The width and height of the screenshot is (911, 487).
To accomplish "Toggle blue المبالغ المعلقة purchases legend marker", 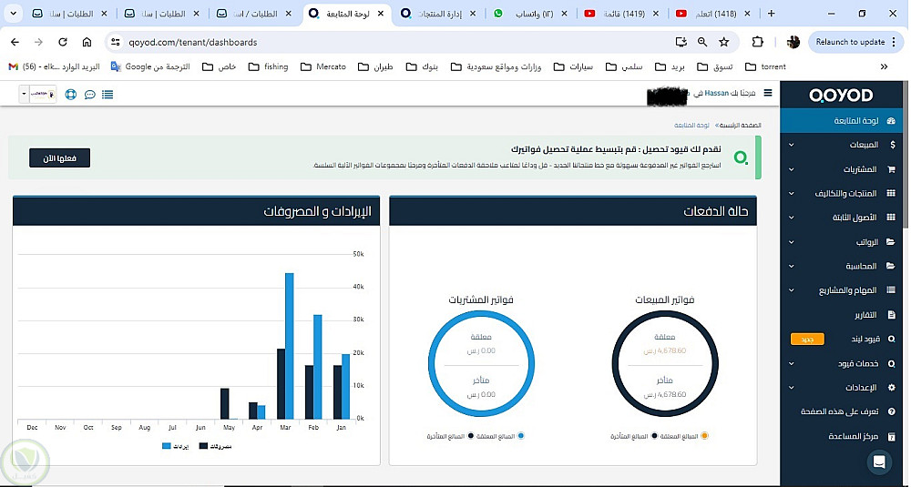I will [520, 436].
